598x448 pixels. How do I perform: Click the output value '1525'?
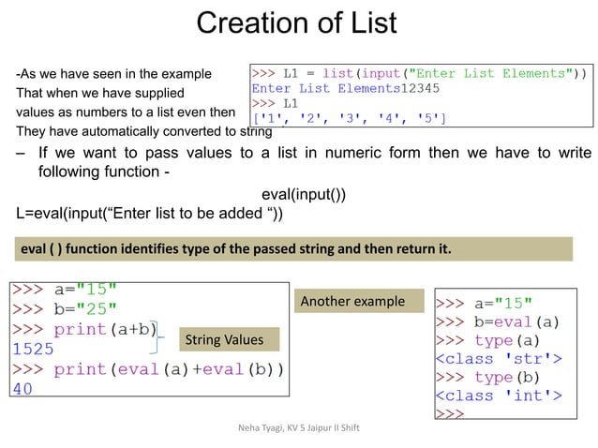coord(33,350)
